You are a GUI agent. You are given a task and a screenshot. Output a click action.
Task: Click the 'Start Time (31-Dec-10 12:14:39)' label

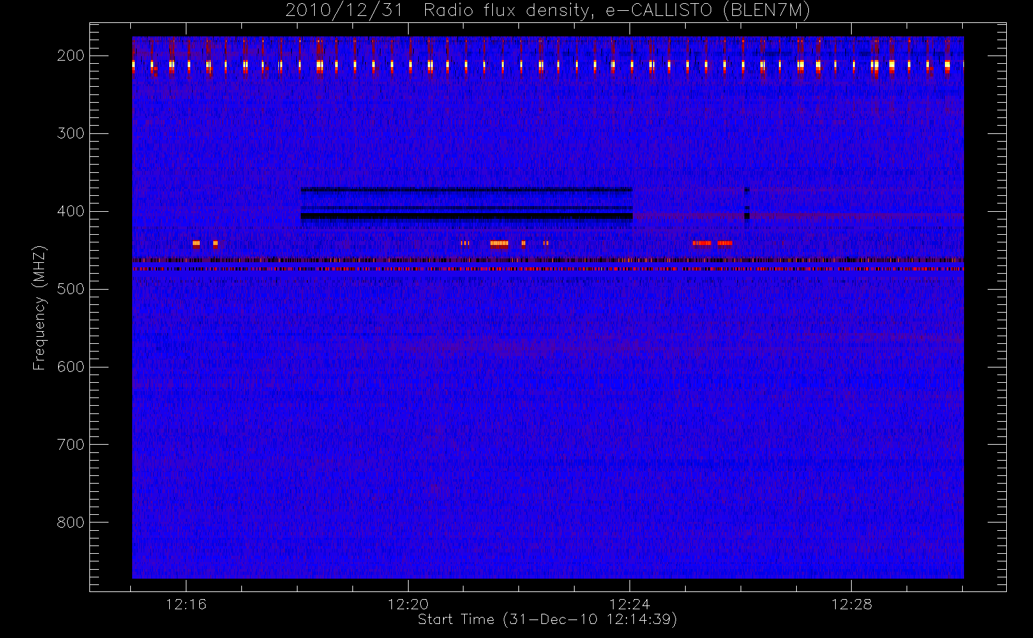(x=547, y=619)
